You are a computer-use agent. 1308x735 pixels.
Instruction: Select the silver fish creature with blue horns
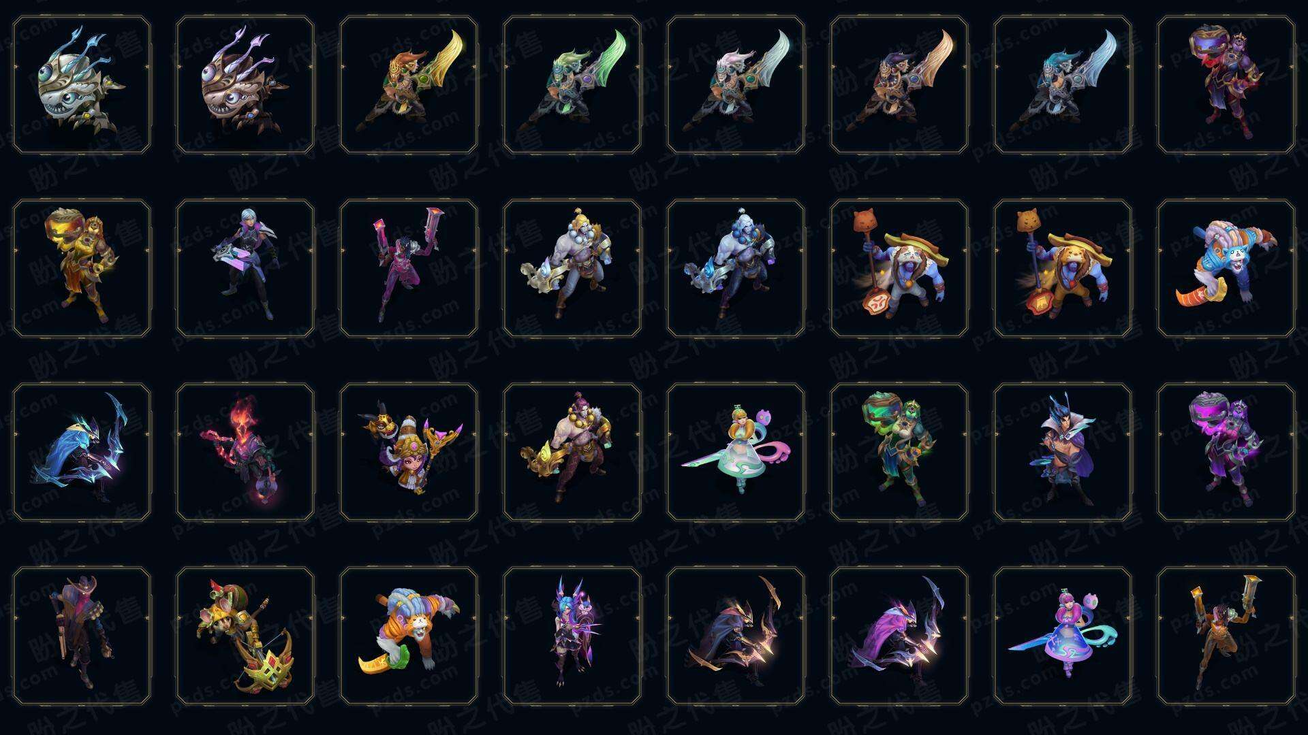click(82, 85)
